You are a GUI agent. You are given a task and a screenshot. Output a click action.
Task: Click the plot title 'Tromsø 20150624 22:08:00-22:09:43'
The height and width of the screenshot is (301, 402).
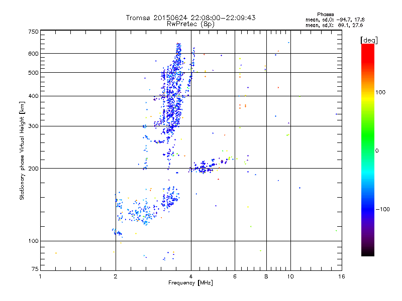pyautogui.click(x=190, y=18)
